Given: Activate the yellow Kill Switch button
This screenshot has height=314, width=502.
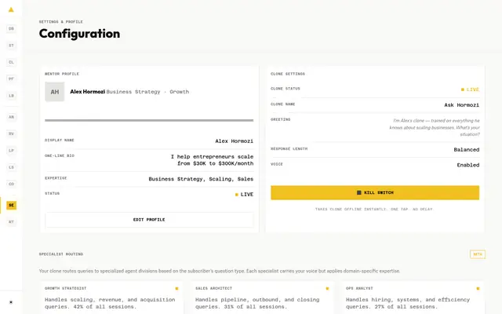Looking at the screenshot, I should 375,192.
